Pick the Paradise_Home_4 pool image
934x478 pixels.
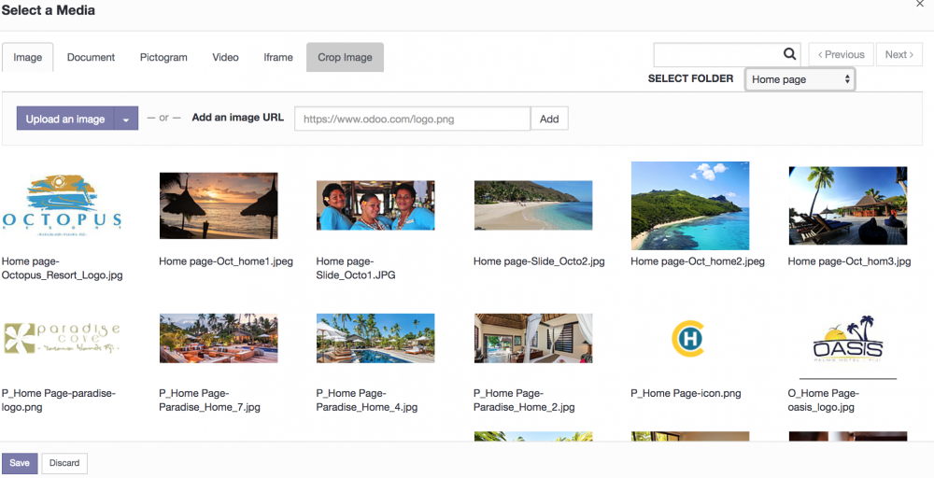tap(375, 338)
